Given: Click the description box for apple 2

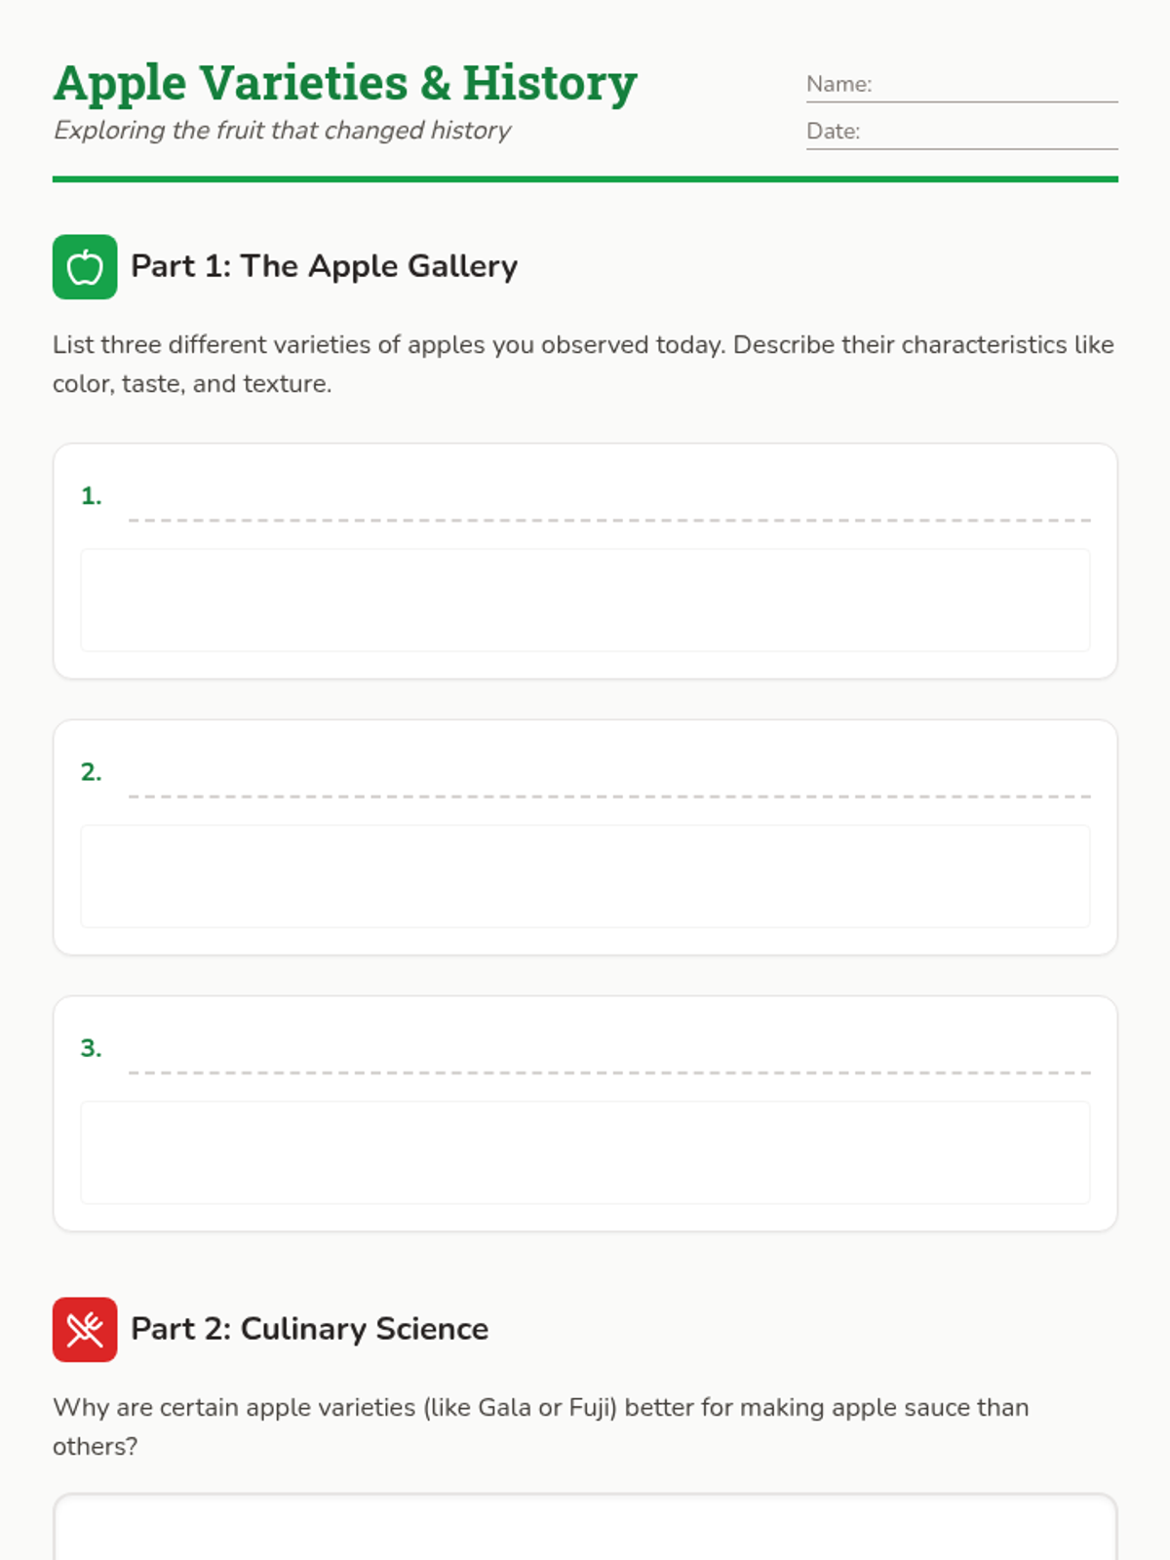Looking at the screenshot, I should 585,876.
